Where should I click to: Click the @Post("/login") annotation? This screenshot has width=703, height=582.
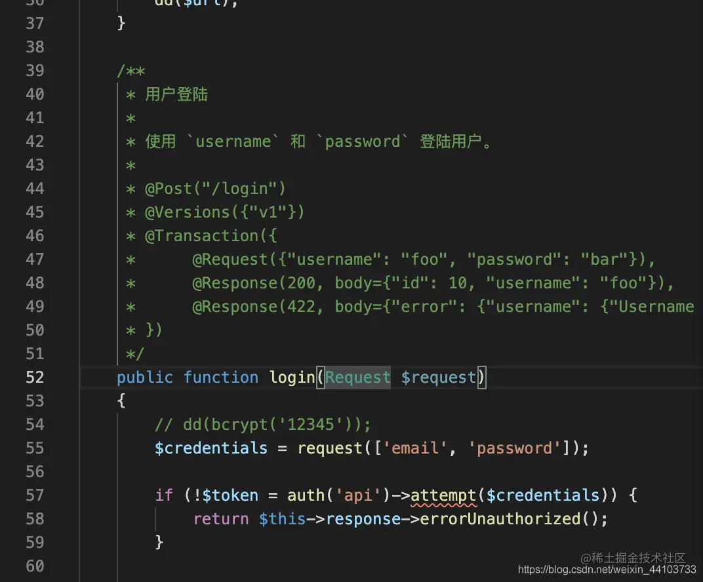point(215,189)
